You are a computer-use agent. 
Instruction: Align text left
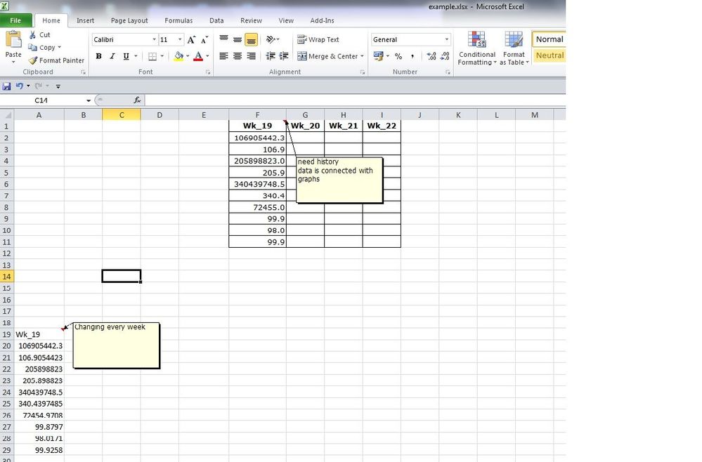click(x=224, y=56)
